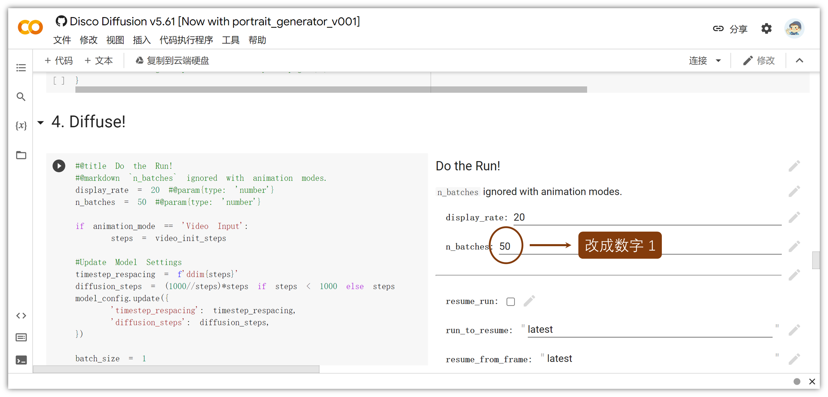Open the files folder panel
Image resolution: width=828 pixels, height=397 pixels.
(21, 155)
